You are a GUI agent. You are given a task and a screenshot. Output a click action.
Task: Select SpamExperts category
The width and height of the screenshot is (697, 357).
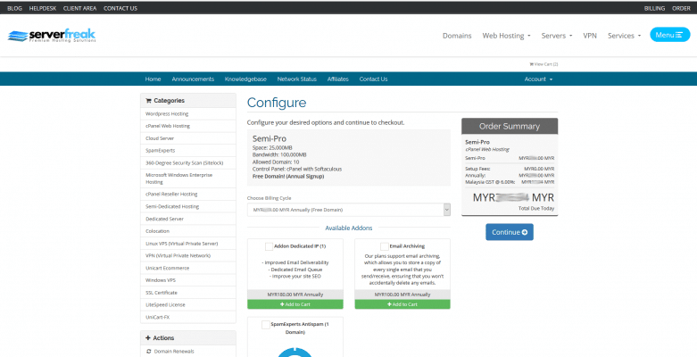pos(188,151)
